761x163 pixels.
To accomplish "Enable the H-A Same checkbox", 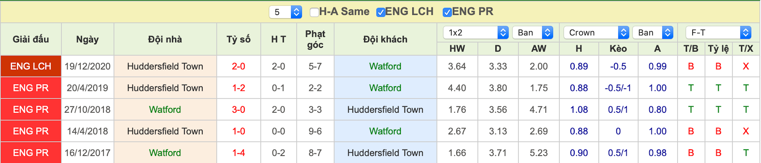I will (x=314, y=12).
